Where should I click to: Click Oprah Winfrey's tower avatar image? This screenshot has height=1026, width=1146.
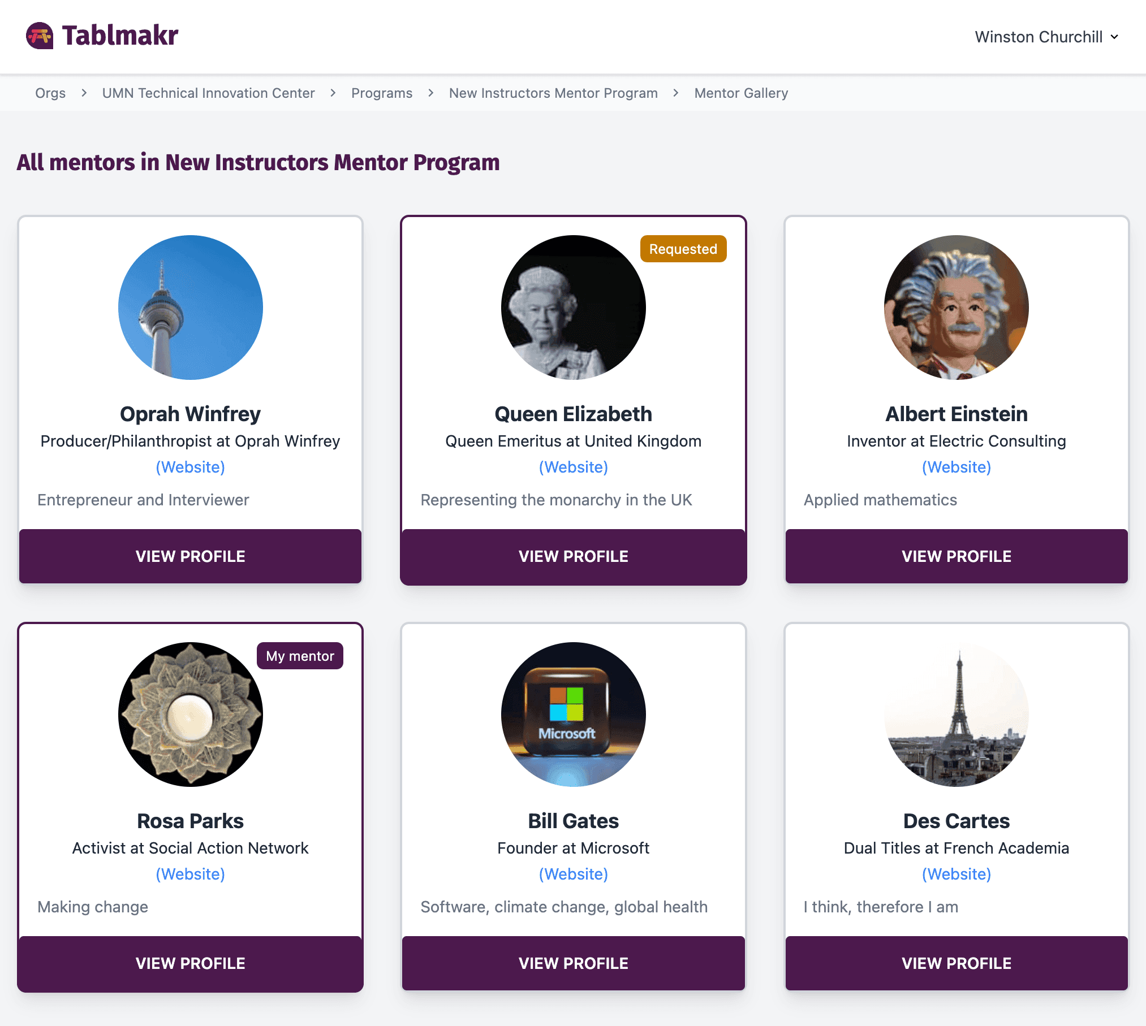pyautogui.click(x=191, y=308)
